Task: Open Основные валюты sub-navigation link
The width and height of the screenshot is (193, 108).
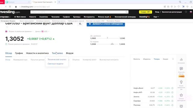Action: click(43, 21)
